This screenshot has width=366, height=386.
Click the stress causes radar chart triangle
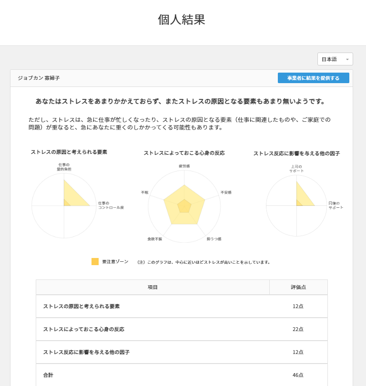click(72, 196)
